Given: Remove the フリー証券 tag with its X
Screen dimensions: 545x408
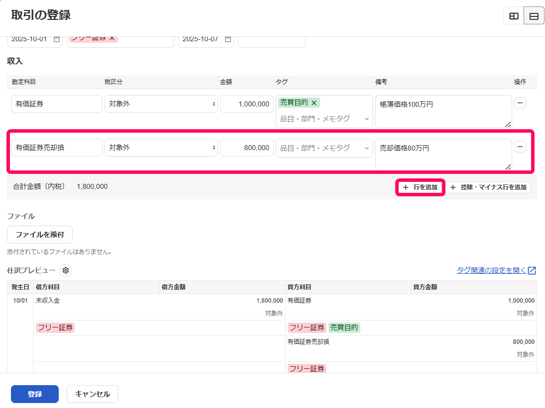Looking at the screenshot, I should pos(112,38).
